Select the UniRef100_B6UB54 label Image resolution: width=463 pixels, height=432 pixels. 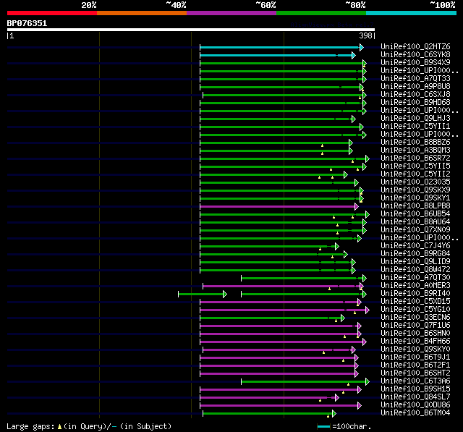pyautogui.click(x=415, y=213)
